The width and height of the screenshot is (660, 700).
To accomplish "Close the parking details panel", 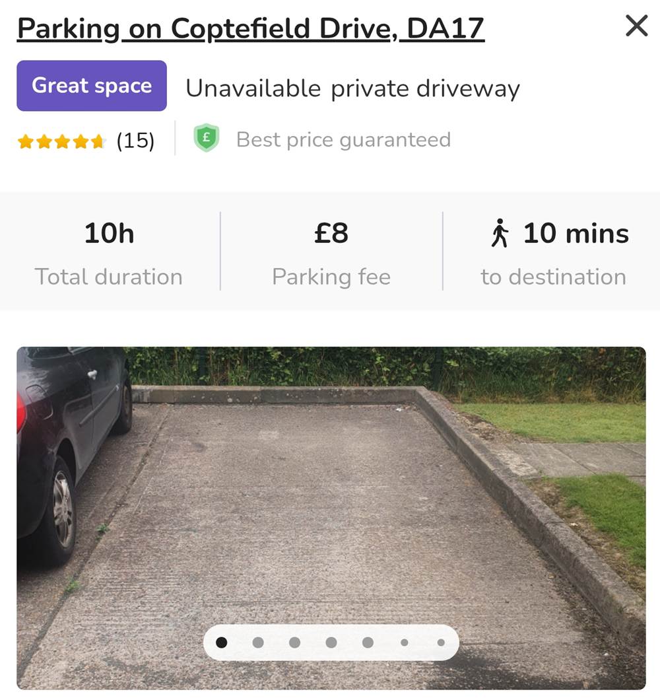I will [x=636, y=26].
